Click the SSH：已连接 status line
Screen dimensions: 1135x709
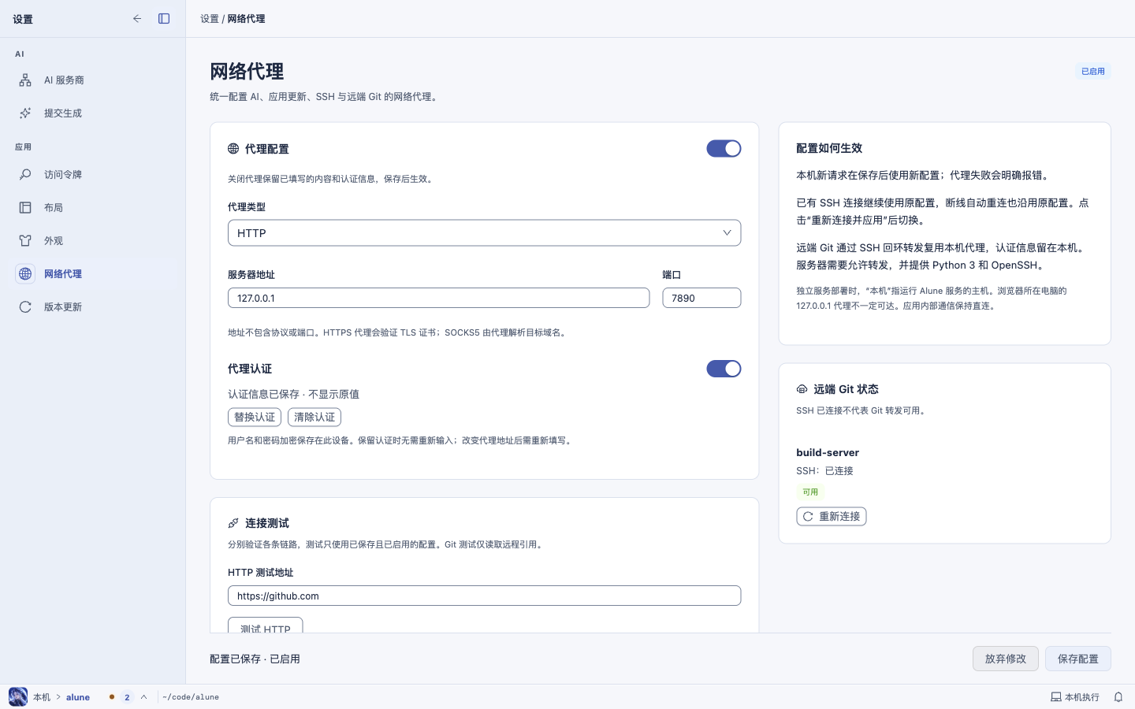coord(824,470)
